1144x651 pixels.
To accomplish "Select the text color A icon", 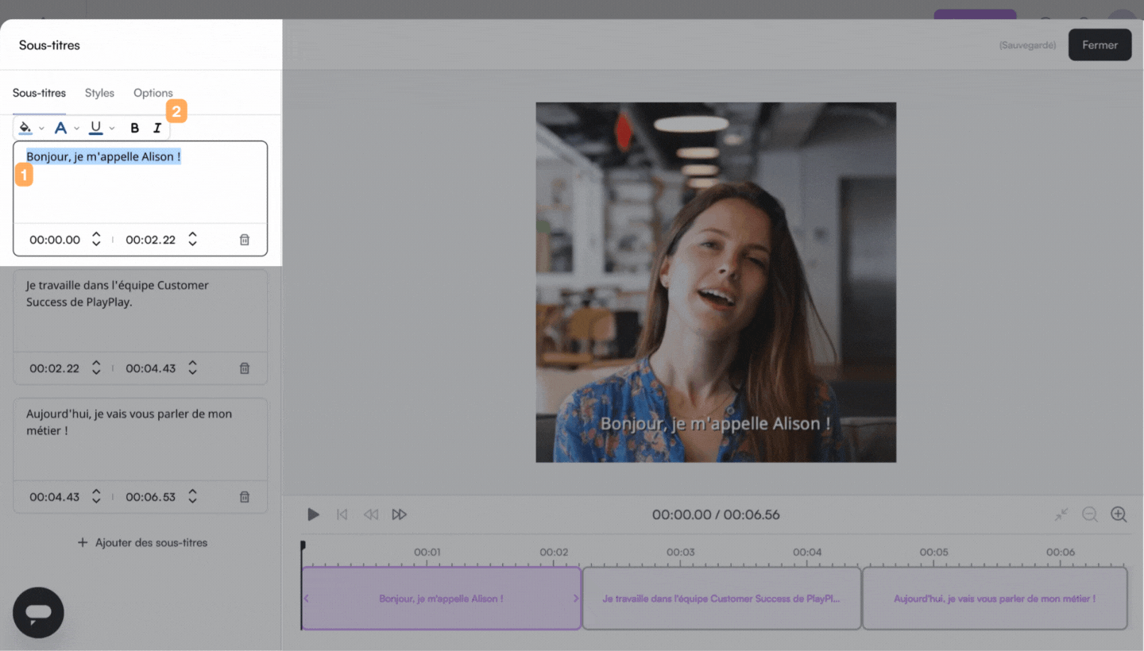I will [60, 128].
